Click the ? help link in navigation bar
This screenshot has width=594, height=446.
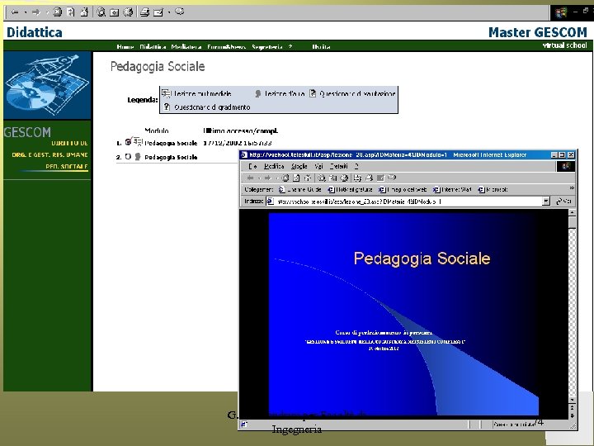[x=290, y=46]
